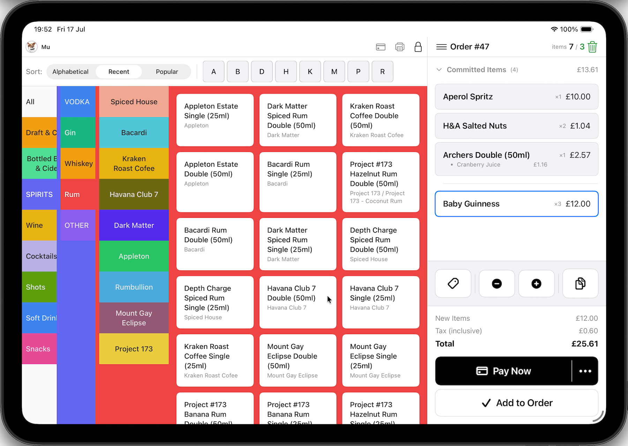Select H&A Salted Nuts order line
Image resolution: width=628 pixels, height=446 pixels.
[x=517, y=126]
